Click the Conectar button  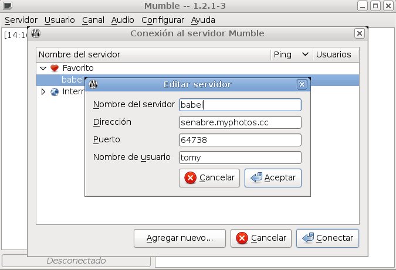click(x=327, y=238)
